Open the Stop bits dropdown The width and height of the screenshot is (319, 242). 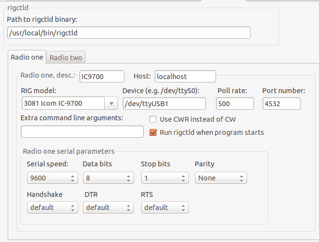click(165, 178)
